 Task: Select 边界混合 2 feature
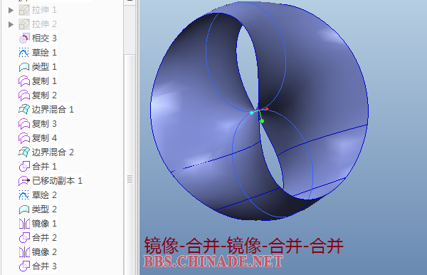coord(53,152)
